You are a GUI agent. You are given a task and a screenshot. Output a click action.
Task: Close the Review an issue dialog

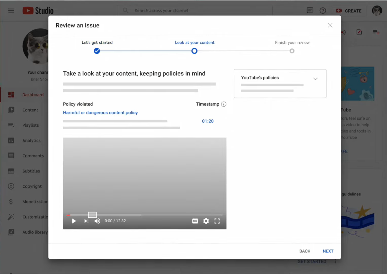(x=330, y=25)
